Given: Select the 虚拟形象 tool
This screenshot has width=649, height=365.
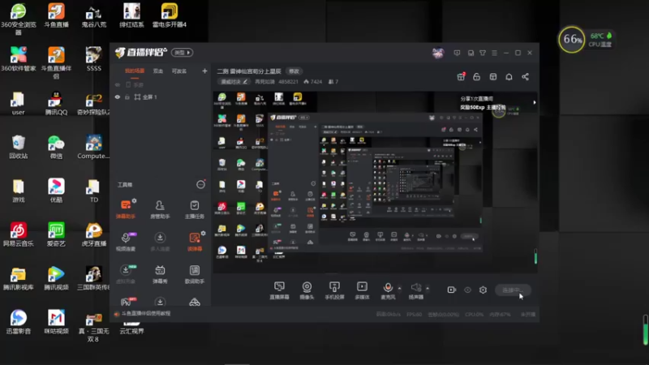Looking at the screenshot, I should pos(126,274).
